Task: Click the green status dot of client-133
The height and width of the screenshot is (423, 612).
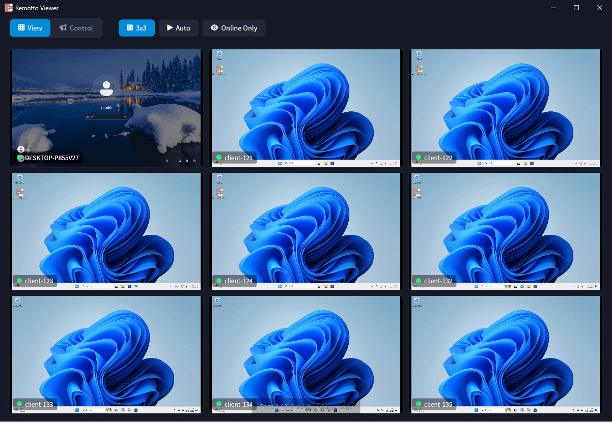Action: [x=19, y=405]
